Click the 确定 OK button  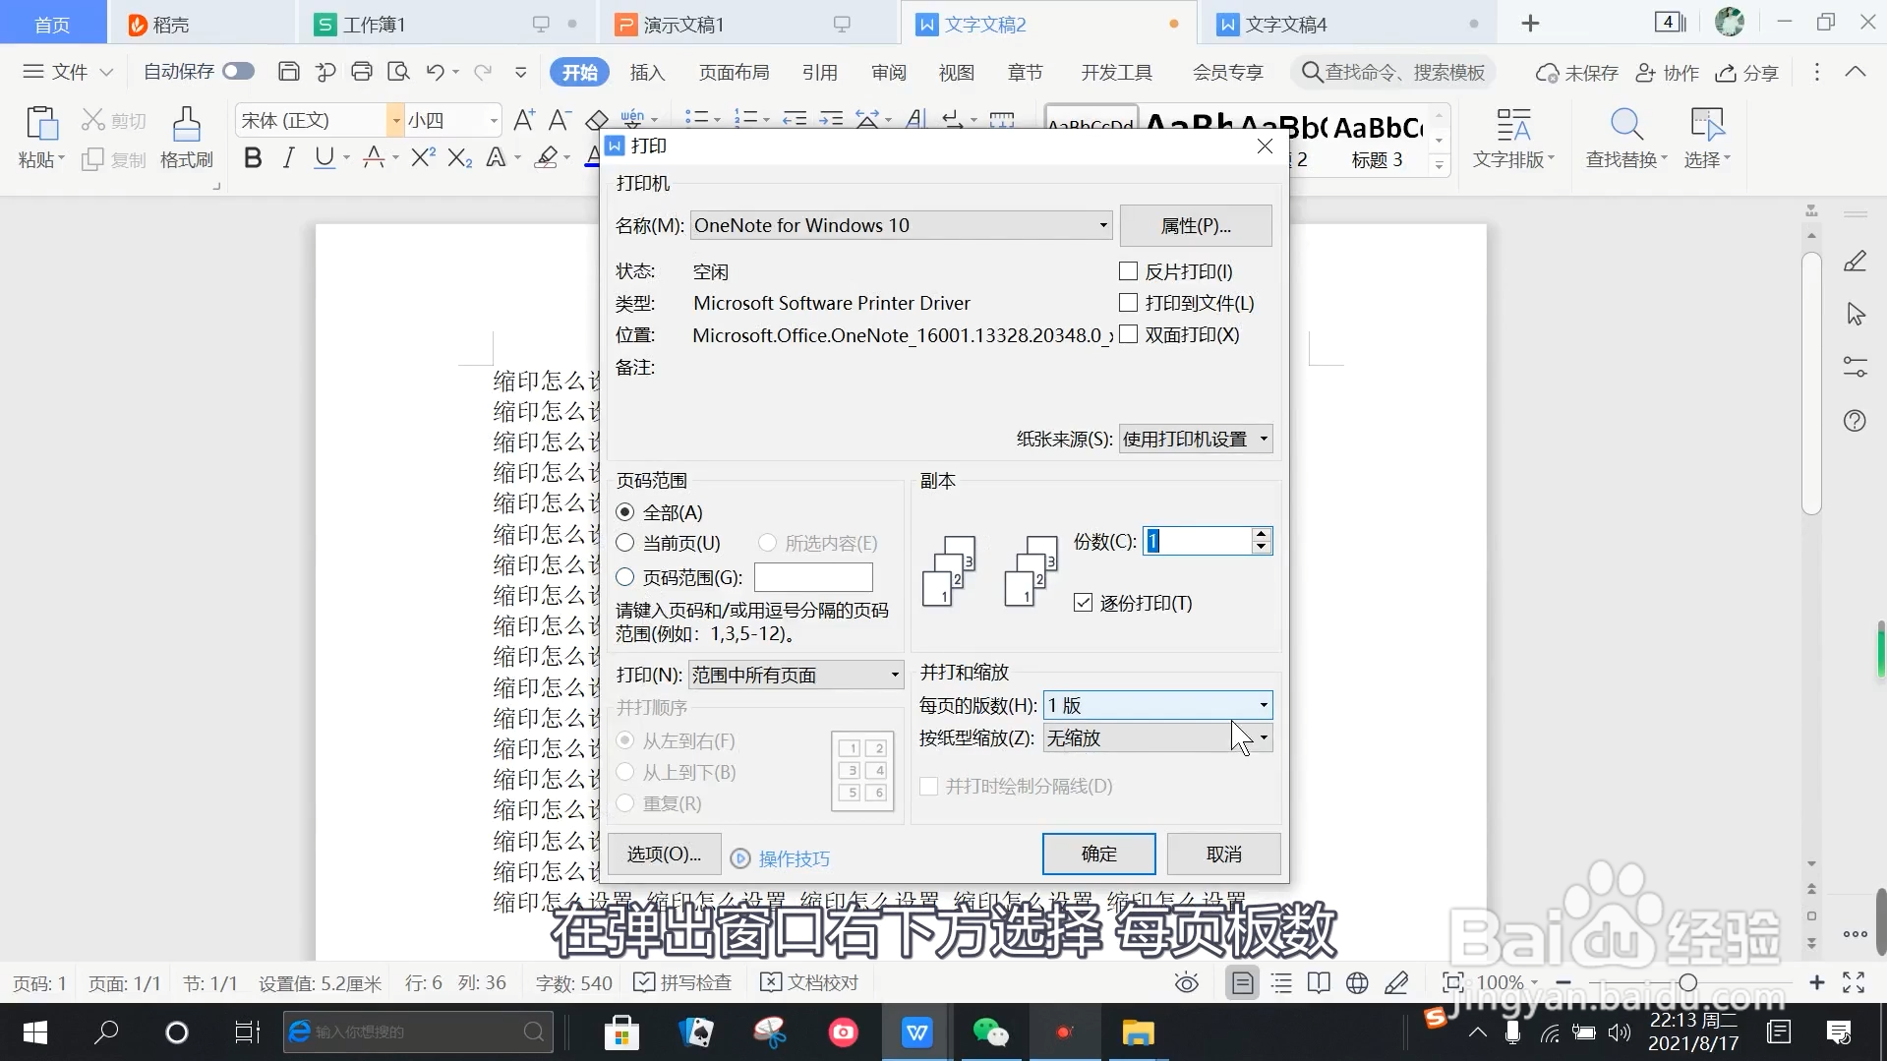(x=1098, y=854)
